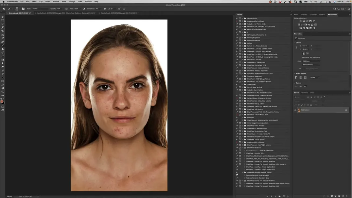The width and height of the screenshot is (352, 198).
Task: Toggle checkmark for Melissa action set
Action: coord(237,43)
